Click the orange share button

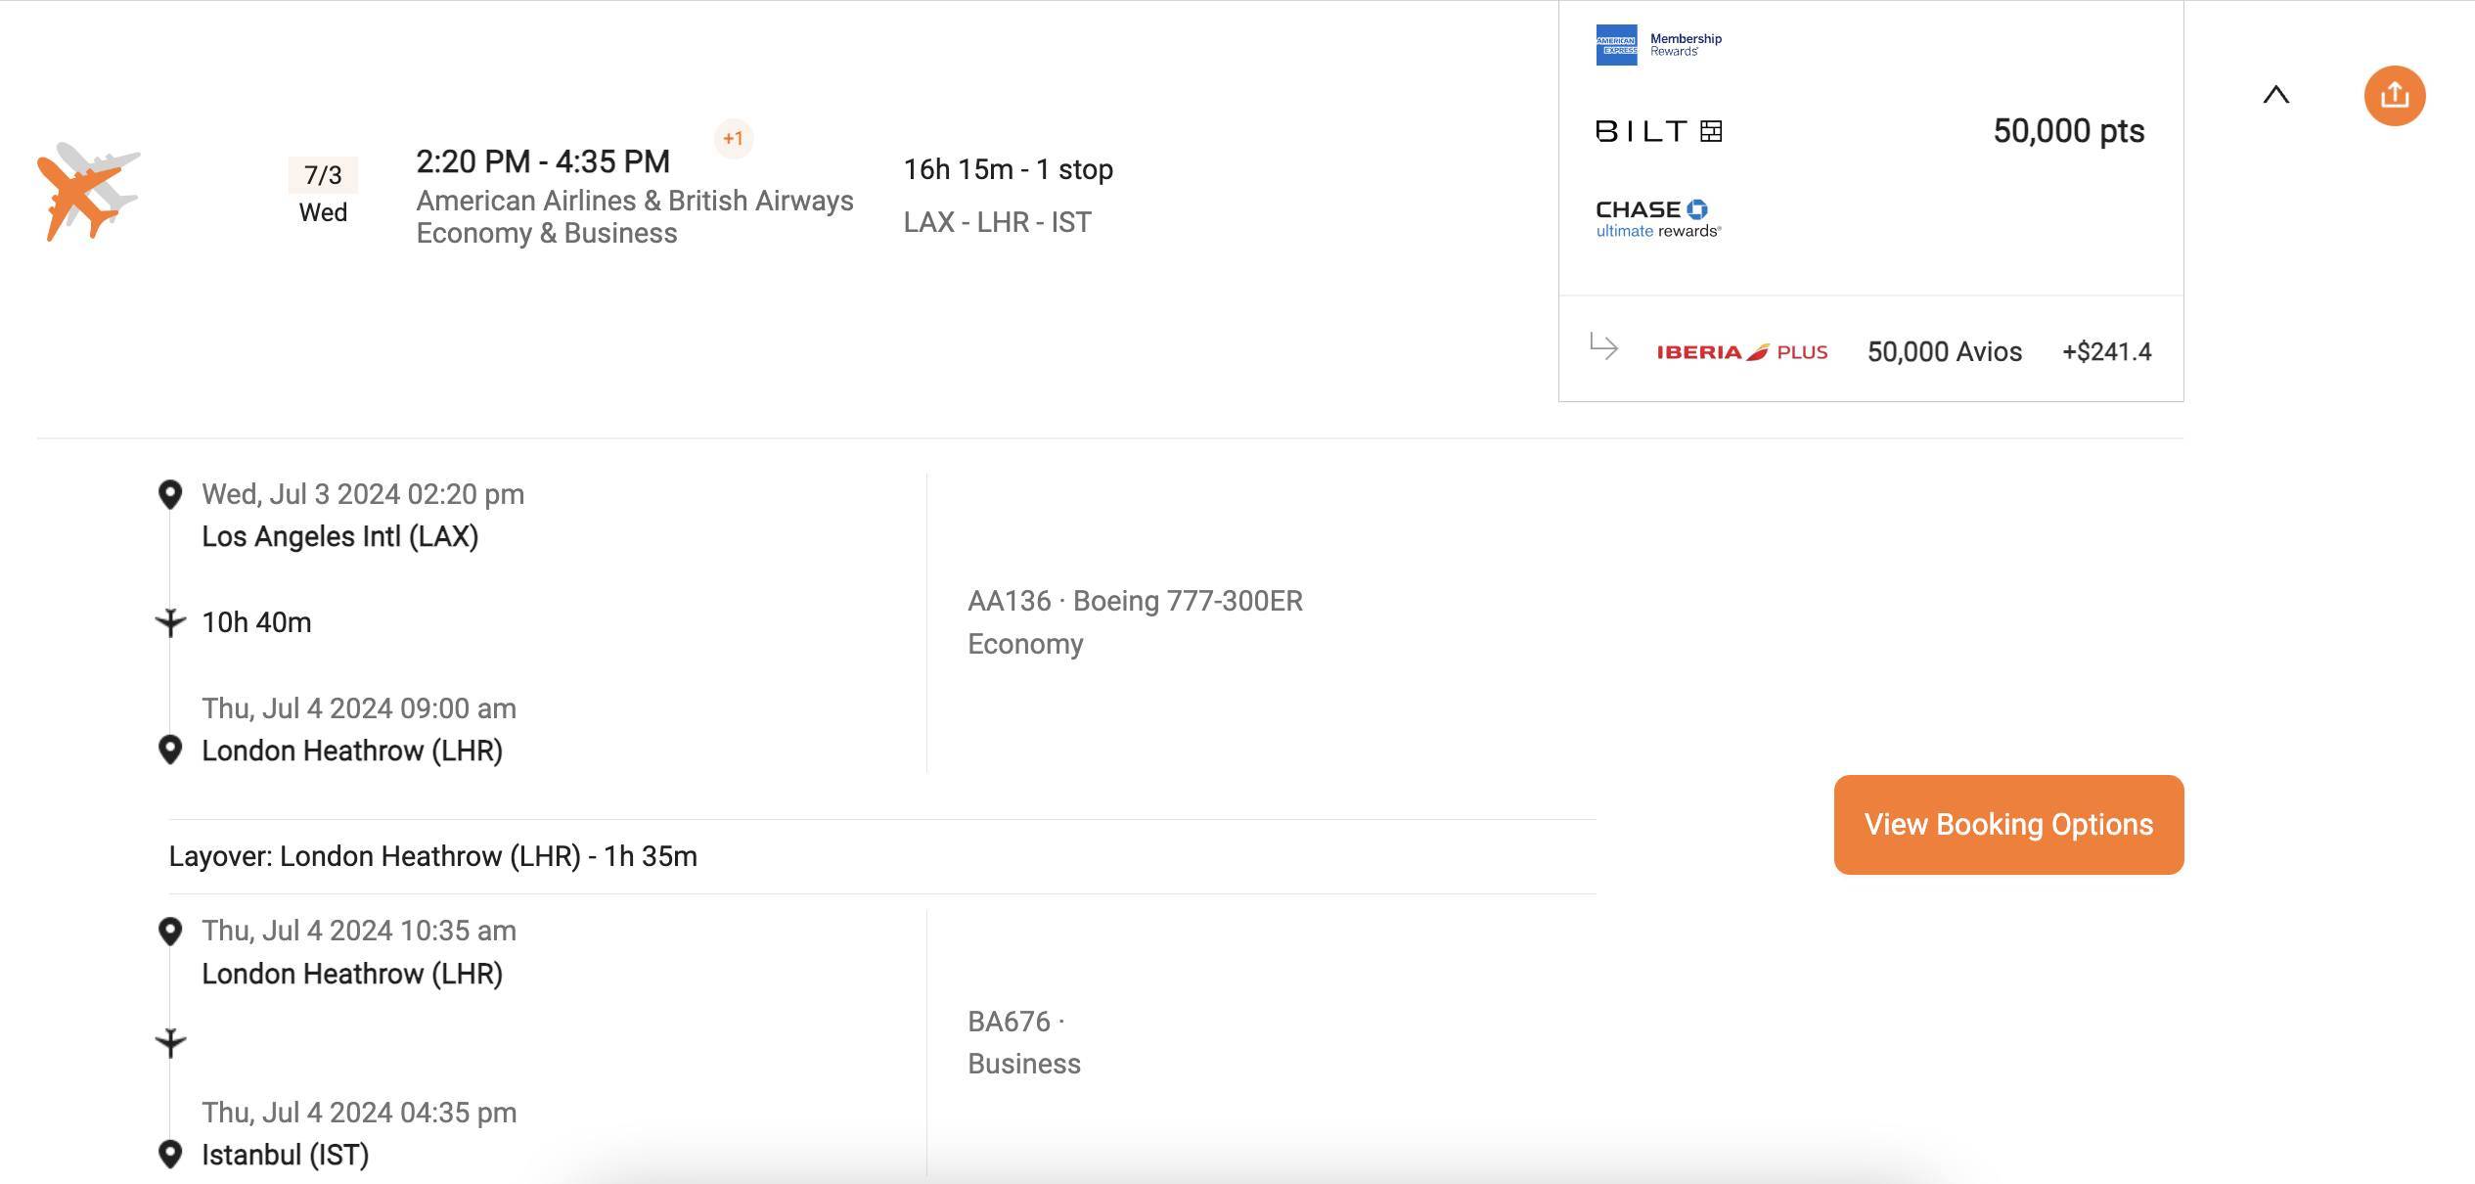(x=2394, y=96)
